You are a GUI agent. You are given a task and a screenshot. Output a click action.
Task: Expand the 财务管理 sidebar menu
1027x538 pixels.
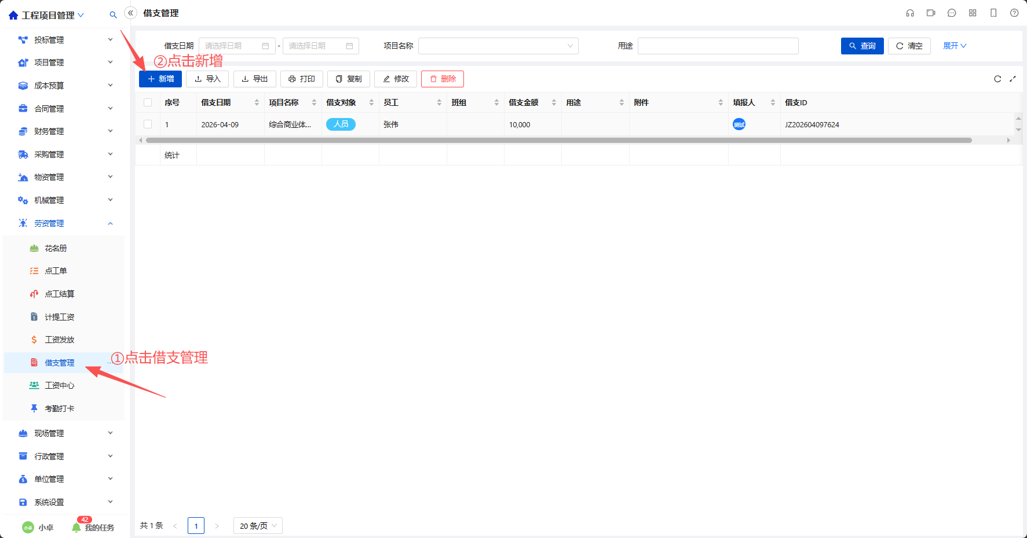click(x=65, y=131)
